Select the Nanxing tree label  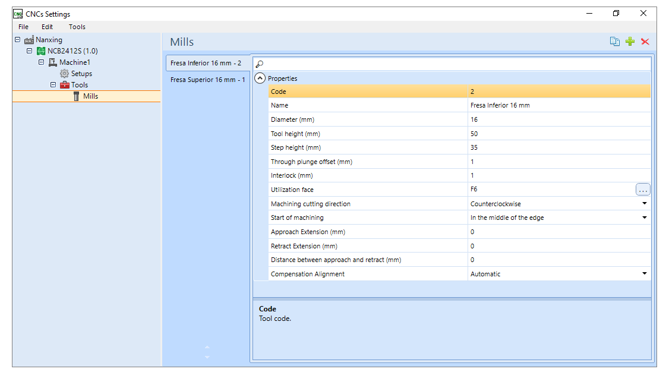[49, 40]
